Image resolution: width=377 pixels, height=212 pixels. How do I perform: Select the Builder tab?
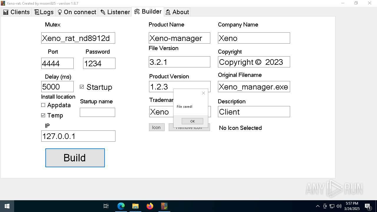point(148,11)
